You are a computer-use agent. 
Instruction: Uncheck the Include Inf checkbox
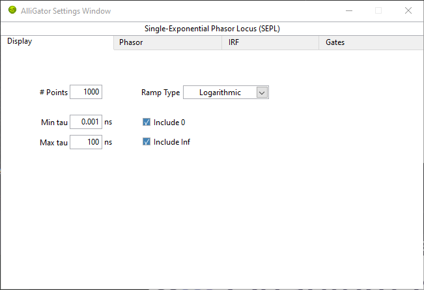(147, 142)
